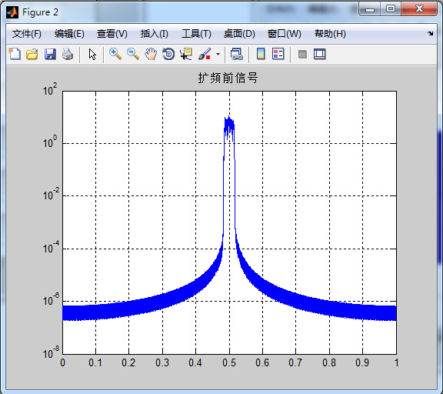
Task: Insert Legend using toolbar icon
Action: [x=278, y=54]
